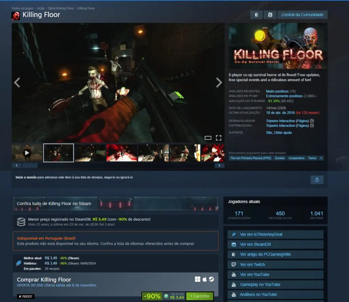The width and height of the screenshot is (349, 302).
Task: Click the -90% discount badge
Action: (152, 296)
